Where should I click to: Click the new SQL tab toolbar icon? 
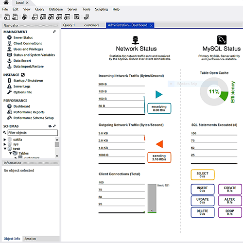click(7, 17)
